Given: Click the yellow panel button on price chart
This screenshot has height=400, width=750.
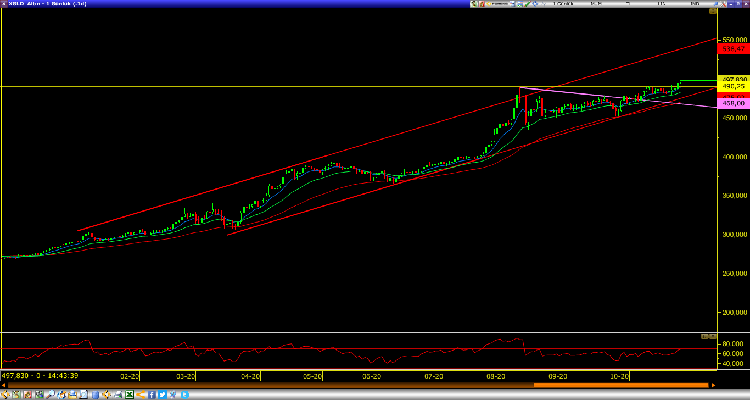Looking at the screenshot, I should 713,11.
